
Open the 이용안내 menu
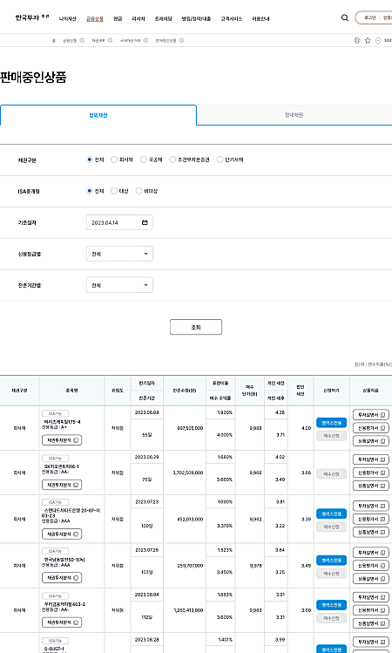point(260,18)
